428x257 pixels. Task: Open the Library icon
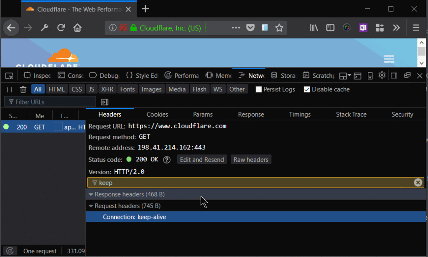point(314,28)
